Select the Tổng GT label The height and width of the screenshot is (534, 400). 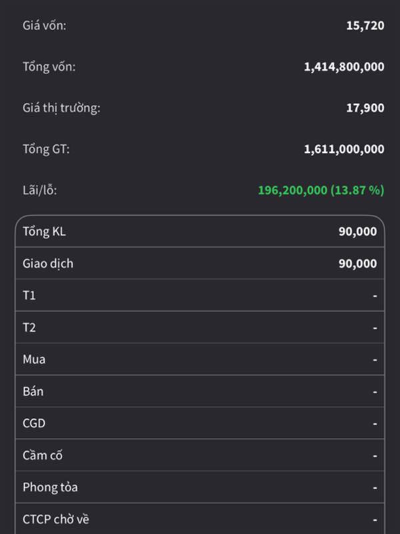coord(46,149)
